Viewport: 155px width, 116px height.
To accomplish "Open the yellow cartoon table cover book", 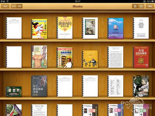I will [x=90, y=59].
